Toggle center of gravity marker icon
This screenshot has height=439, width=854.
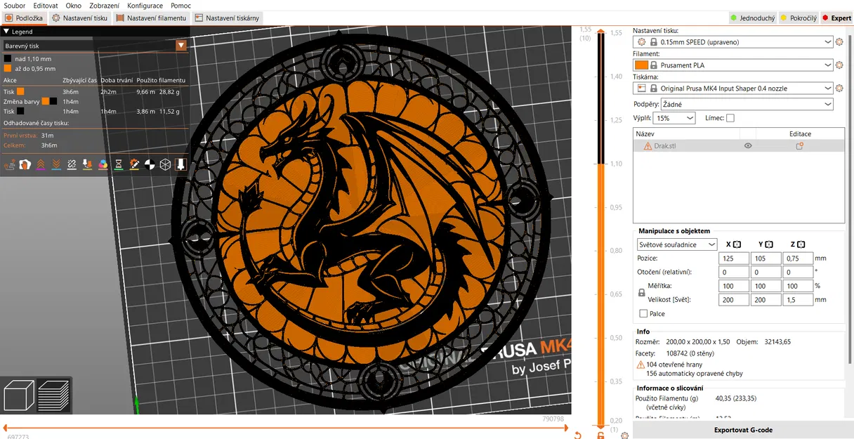[150, 164]
